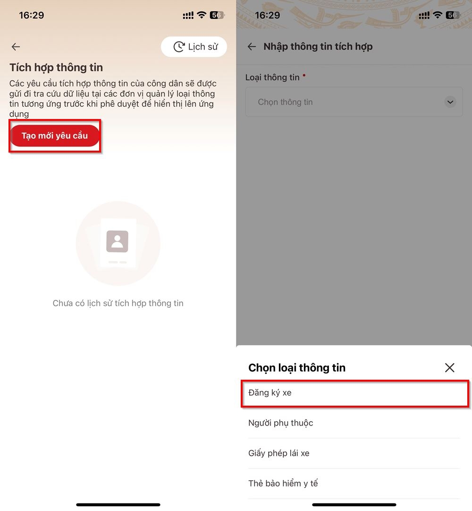Viewport: 472px width, 511px height.
Task: Choose Giấy phép lái xe
Action: (x=354, y=453)
